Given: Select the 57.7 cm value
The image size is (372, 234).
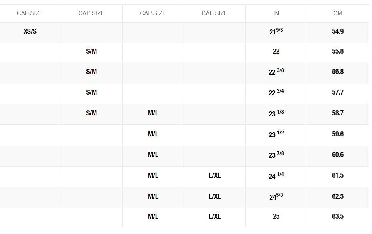Looking at the screenshot, I should [x=337, y=92].
